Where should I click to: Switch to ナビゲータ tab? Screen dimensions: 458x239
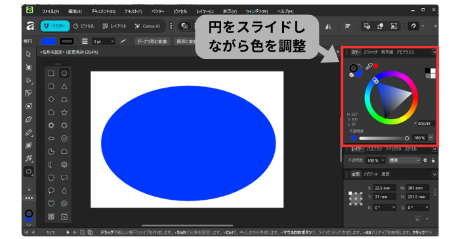[370, 174]
